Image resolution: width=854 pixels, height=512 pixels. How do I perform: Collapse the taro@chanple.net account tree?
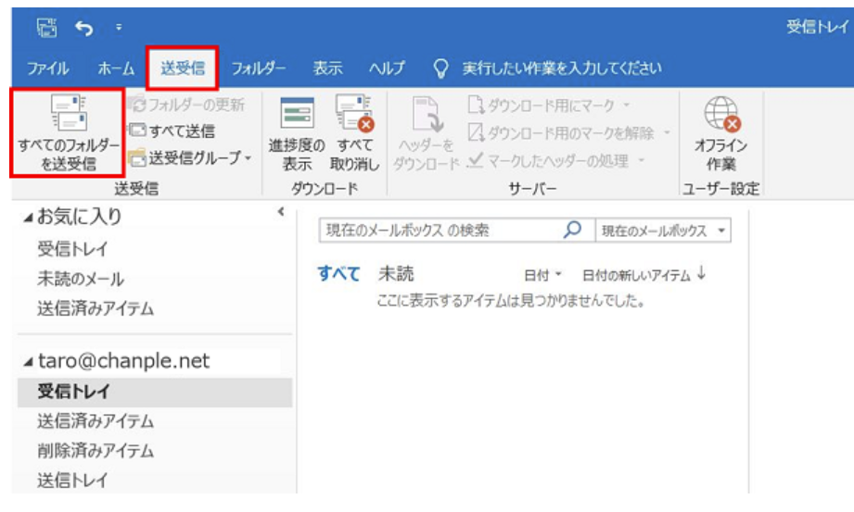pyautogui.click(x=29, y=361)
